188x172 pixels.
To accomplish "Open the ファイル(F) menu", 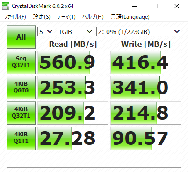I will pyautogui.click(x=14, y=17).
